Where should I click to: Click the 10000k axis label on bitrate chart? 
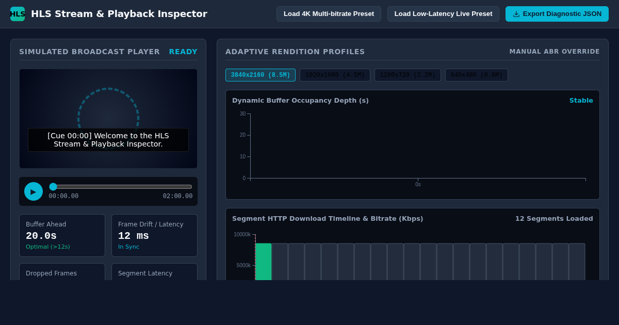coord(242,235)
